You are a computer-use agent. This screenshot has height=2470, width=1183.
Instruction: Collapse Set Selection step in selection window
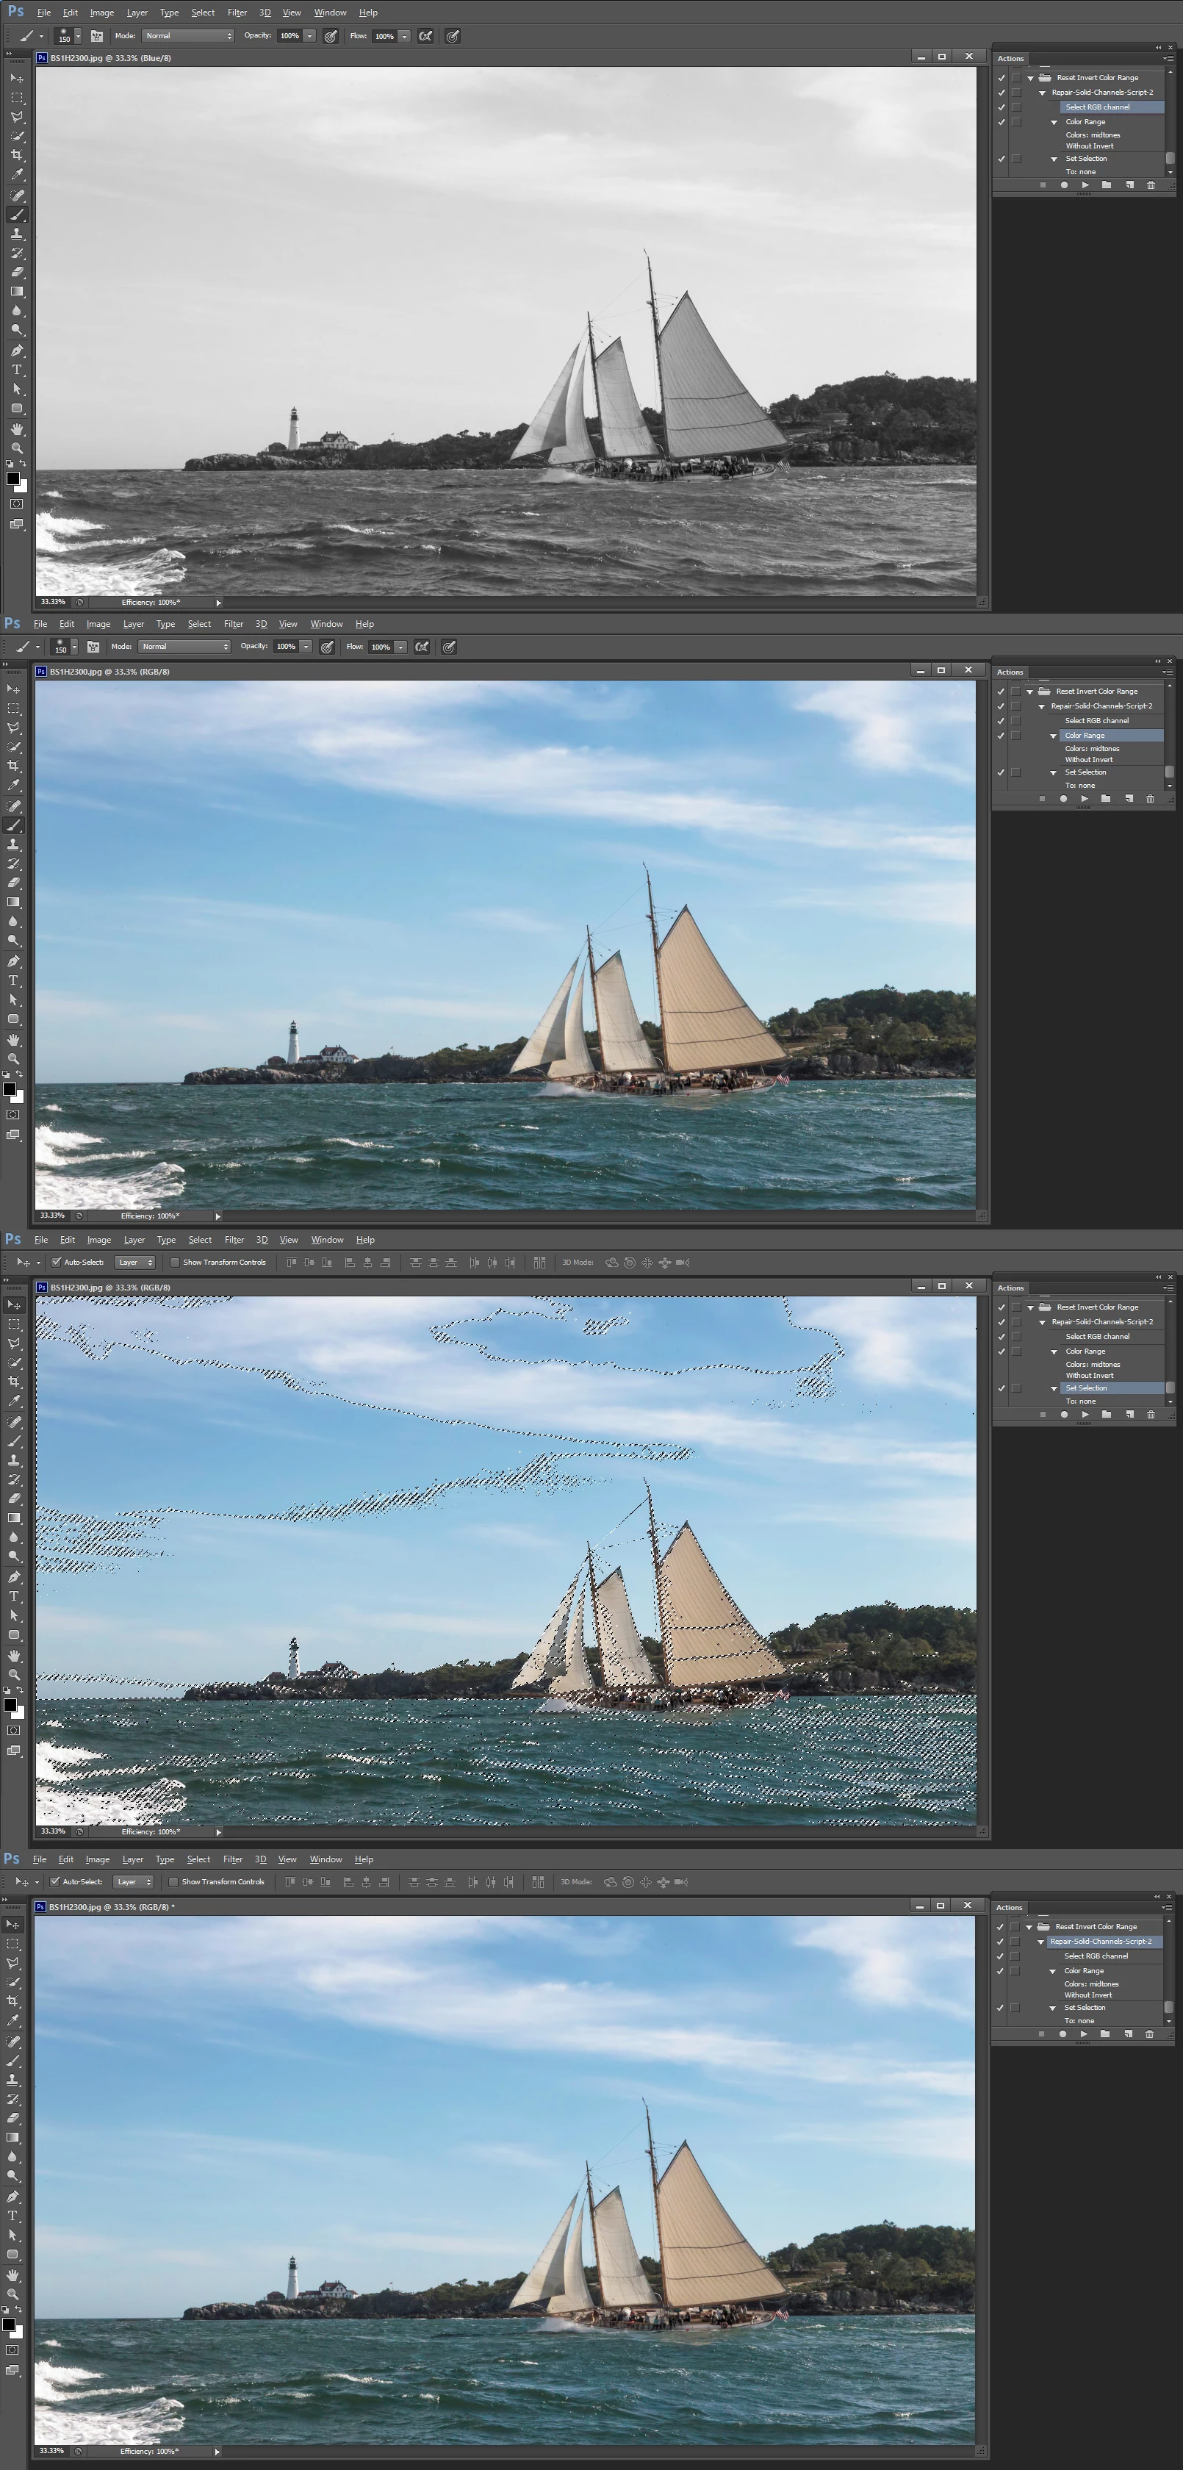tap(1054, 1387)
